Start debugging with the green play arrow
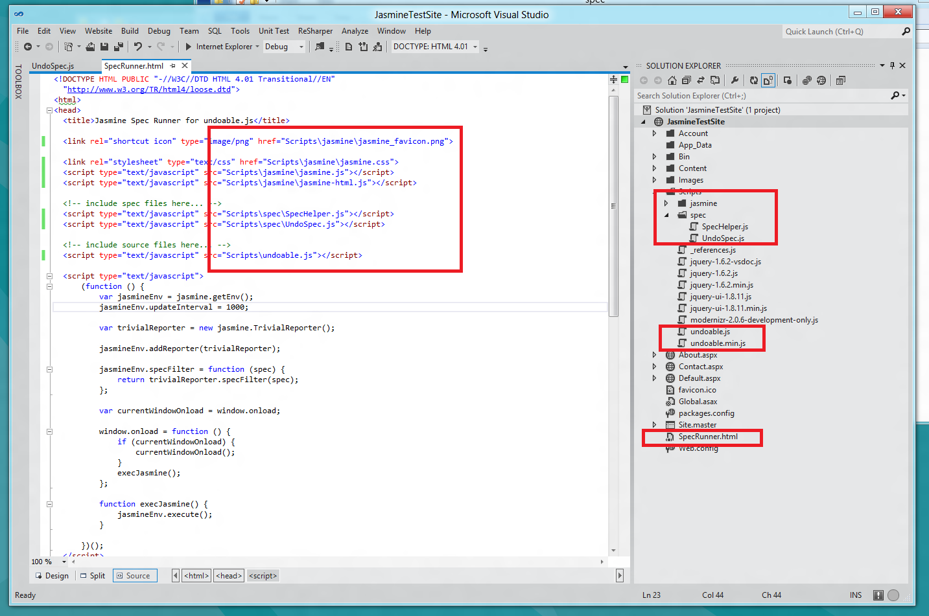This screenshot has width=929, height=616. click(189, 47)
